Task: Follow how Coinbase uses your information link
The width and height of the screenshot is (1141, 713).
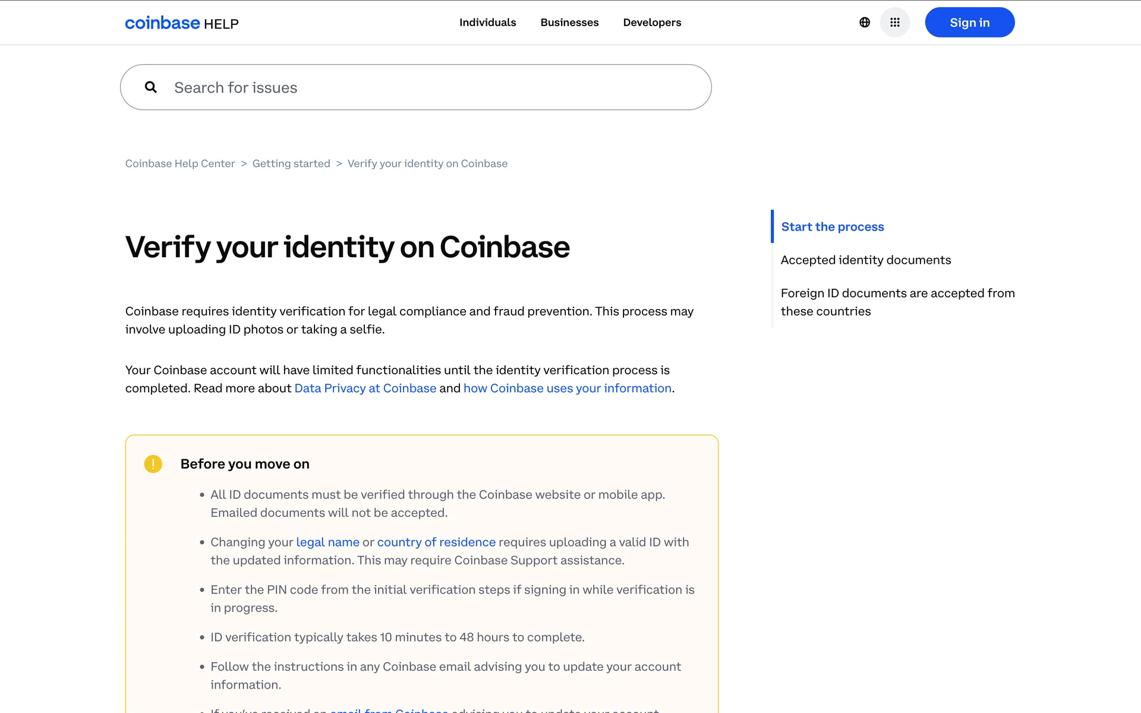Action: point(568,388)
